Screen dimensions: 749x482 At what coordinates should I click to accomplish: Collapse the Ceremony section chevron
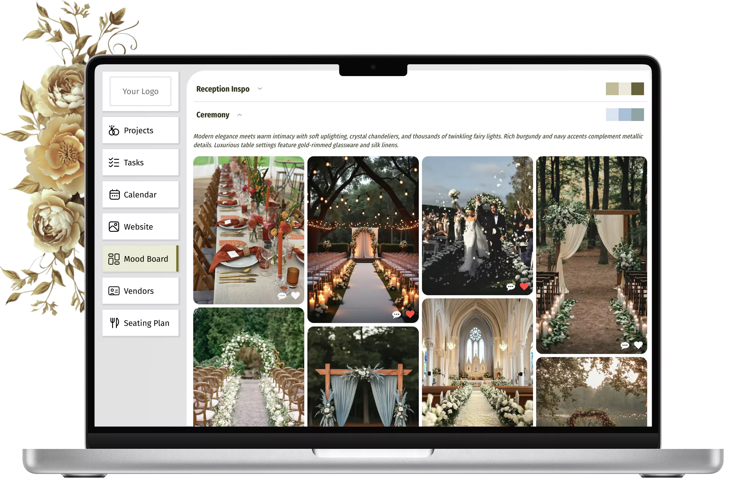click(239, 115)
